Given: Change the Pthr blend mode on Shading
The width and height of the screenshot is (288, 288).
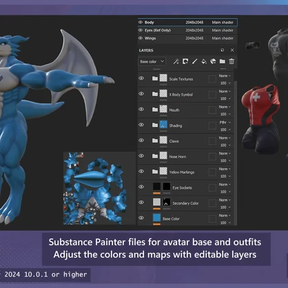Looking at the screenshot, I should point(225,123).
